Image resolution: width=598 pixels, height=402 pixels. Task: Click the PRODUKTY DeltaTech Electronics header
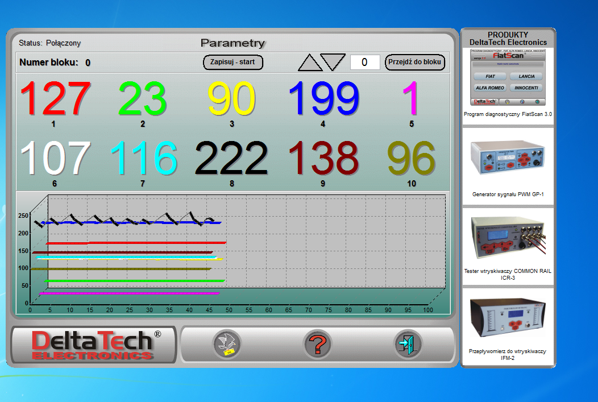[x=508, y=39]
